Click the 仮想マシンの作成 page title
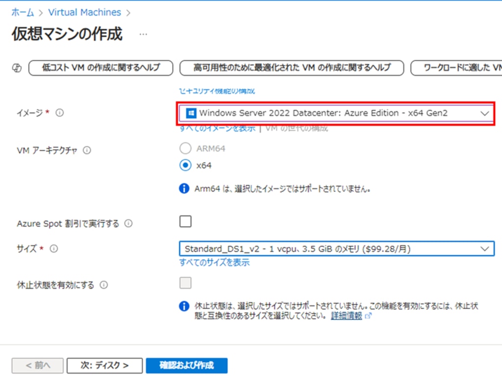 67,34
